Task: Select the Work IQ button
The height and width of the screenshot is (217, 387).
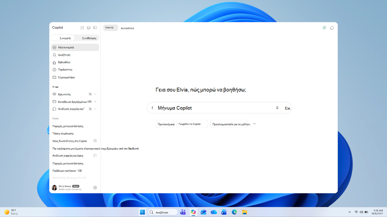Action: pyautogui.click(x=111, y=28)
